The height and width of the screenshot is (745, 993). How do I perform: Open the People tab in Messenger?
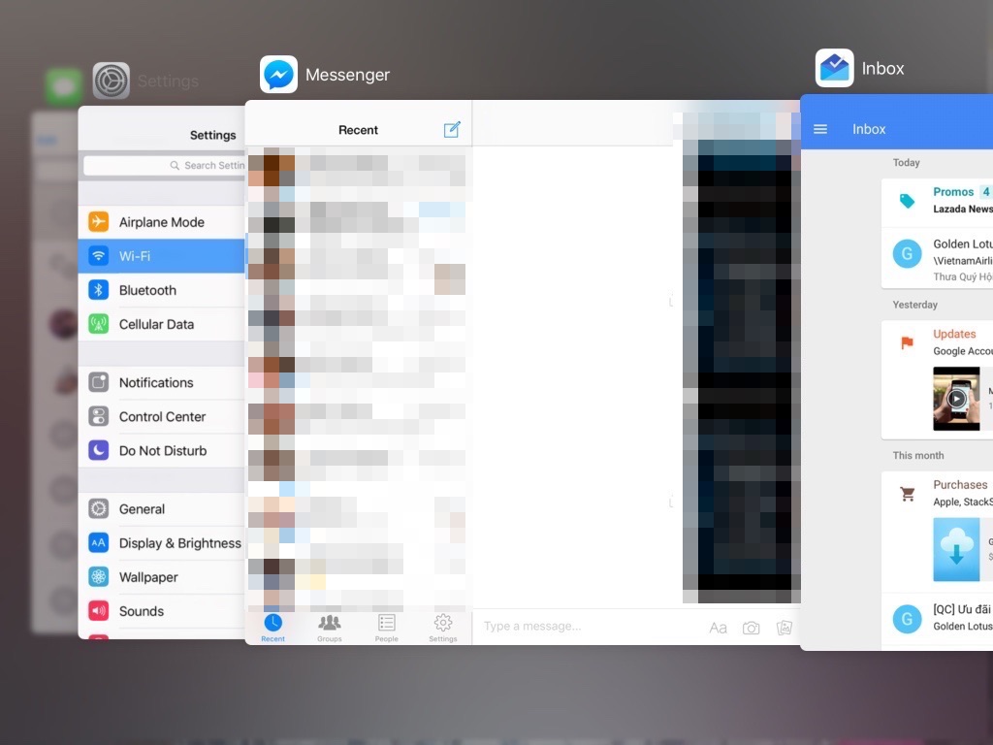pyautogui.click(x=386, y=628)
